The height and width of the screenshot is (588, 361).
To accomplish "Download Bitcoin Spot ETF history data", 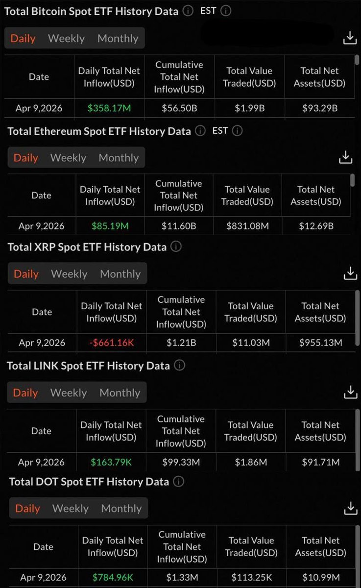I will (350, 38).
